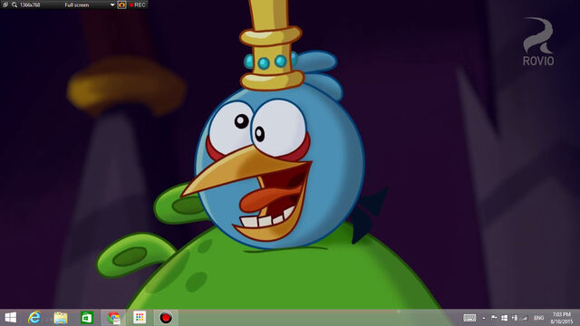580x326 pixels.
Task: Click the magnifier icon in recorder bar
Action: point(14,5)
